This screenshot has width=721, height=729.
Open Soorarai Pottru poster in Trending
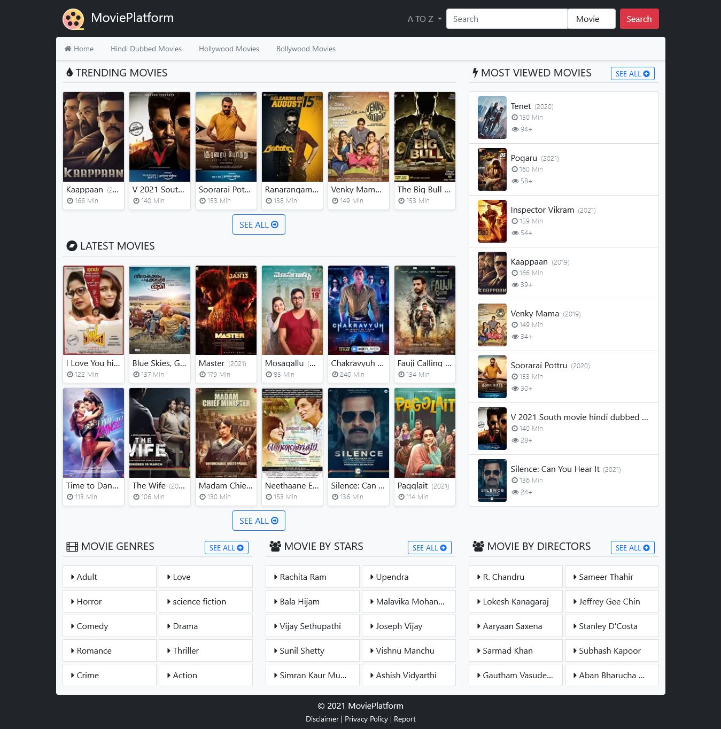[226, 137]
